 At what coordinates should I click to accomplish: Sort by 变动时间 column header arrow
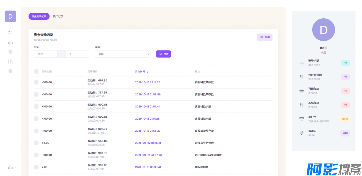click(x=148, y=72)
